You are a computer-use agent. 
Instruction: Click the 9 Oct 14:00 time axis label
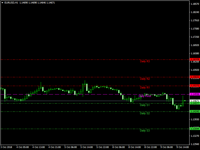coord(182,147)
